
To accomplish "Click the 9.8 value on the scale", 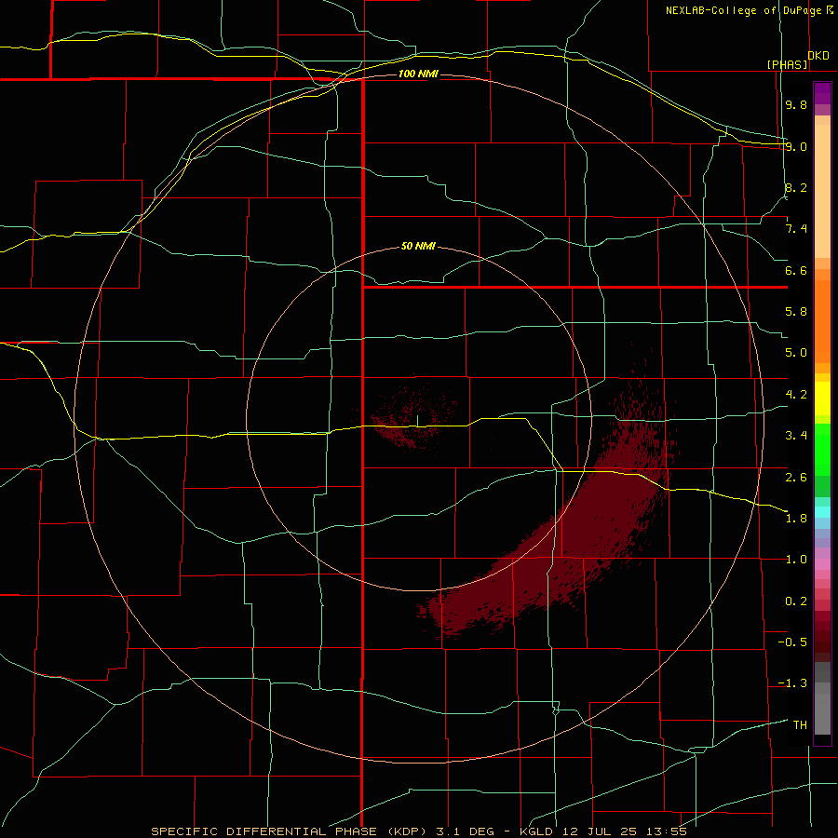I will [x=796, y=104].
